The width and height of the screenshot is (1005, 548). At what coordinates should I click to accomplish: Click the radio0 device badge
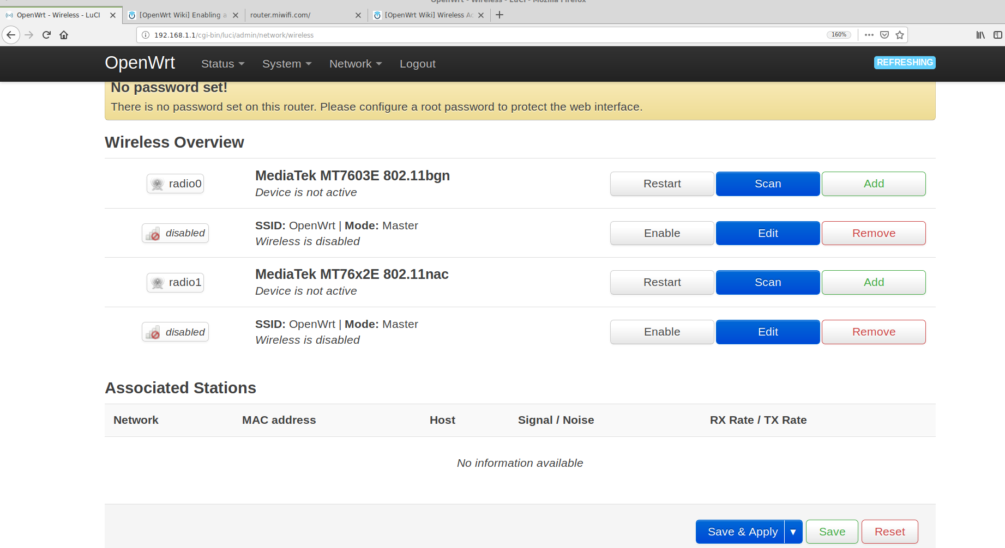(x=175, y=184)
